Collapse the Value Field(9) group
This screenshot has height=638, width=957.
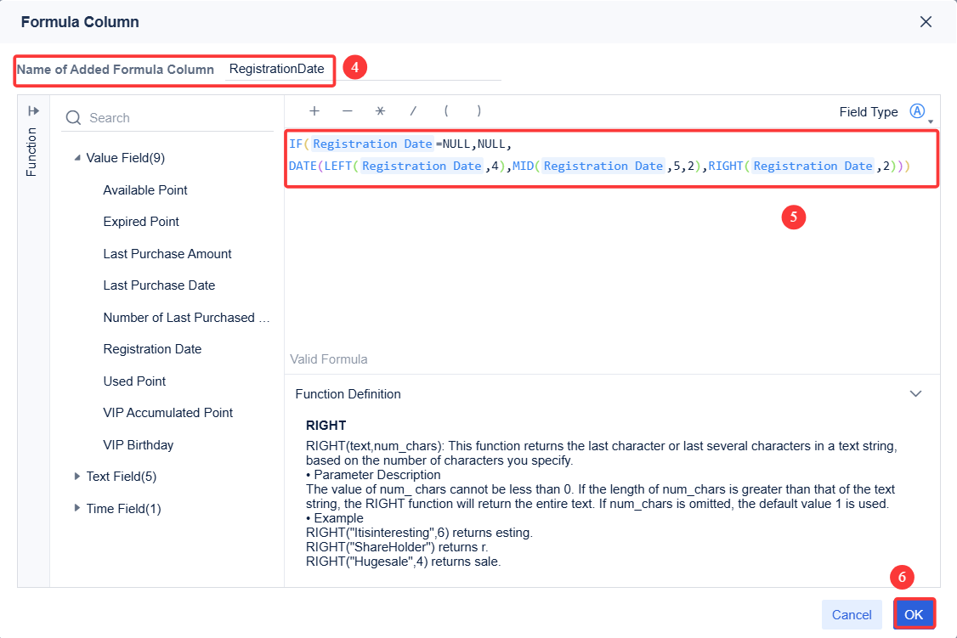(76, 157)
